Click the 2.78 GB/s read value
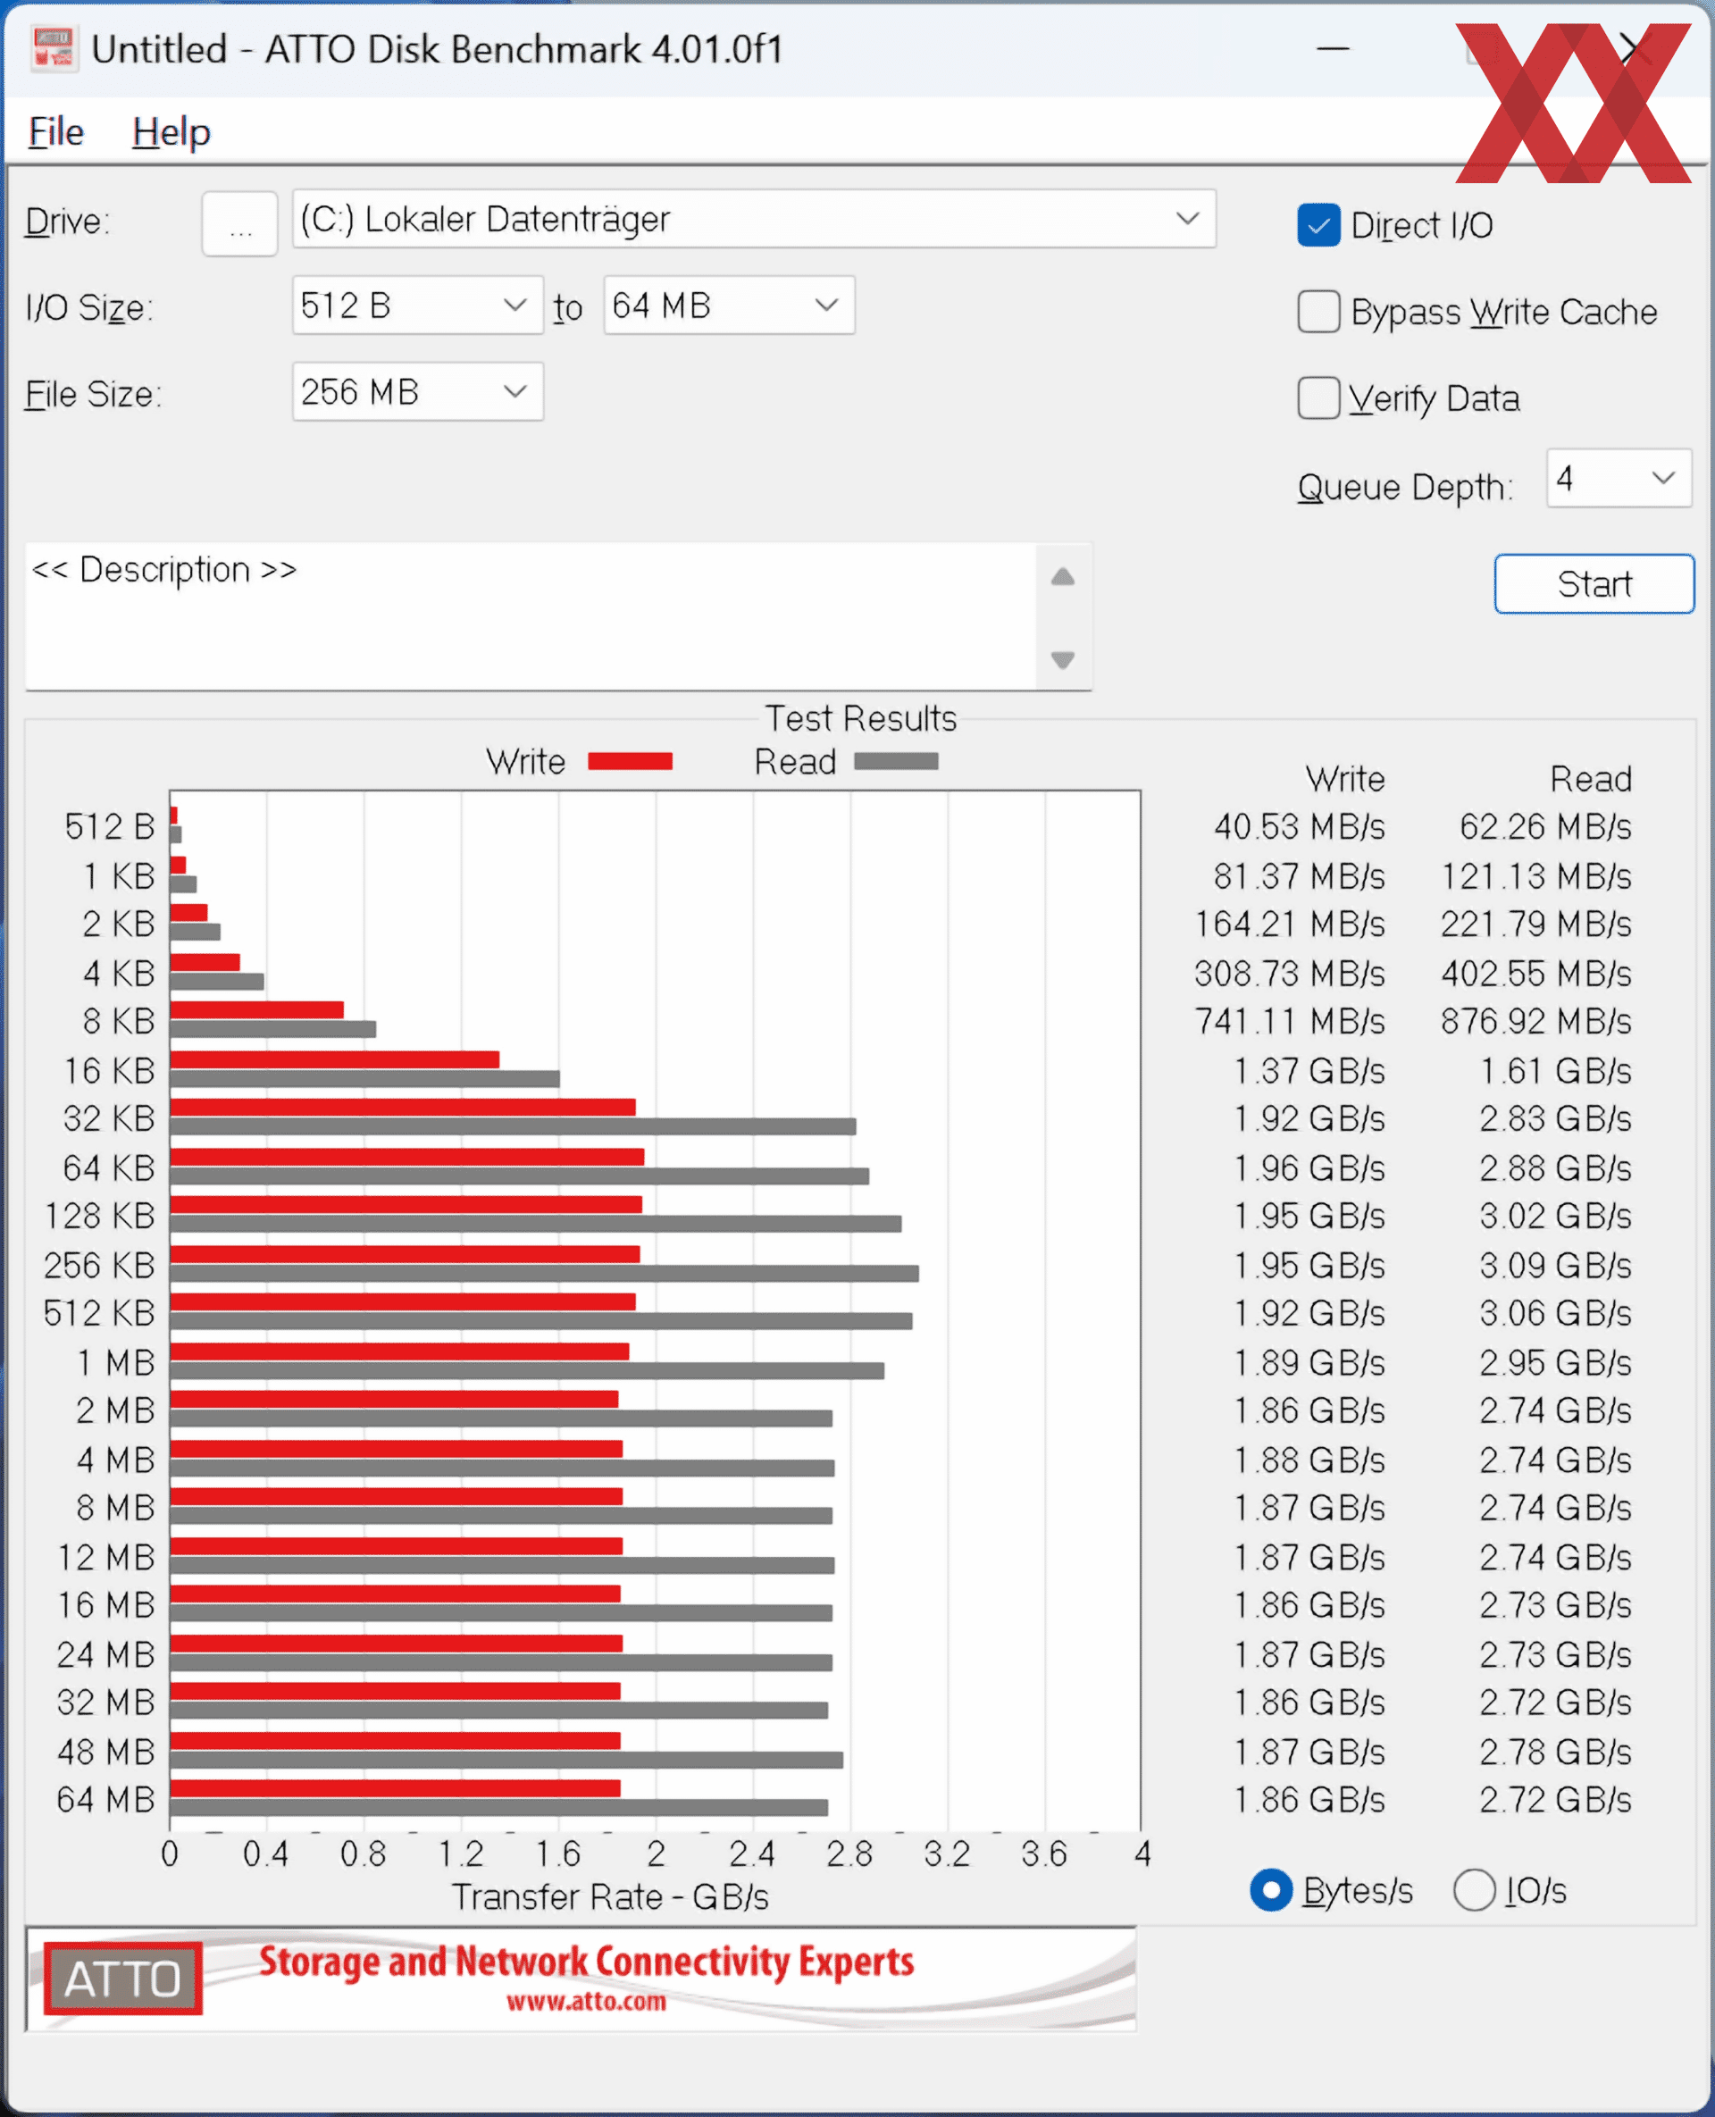This screenshot has width=1715, height=2117. pos(1555,1753)
